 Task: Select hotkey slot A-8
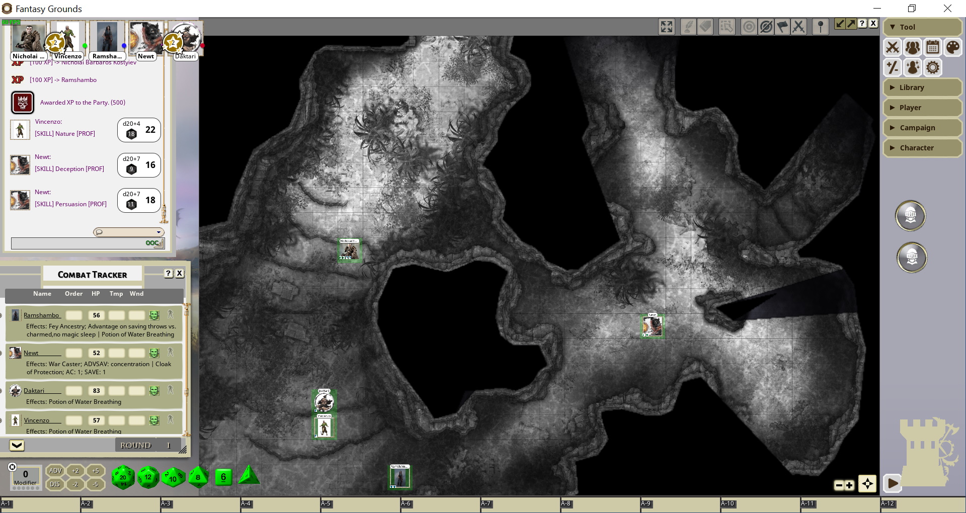(x=600, y=505)
